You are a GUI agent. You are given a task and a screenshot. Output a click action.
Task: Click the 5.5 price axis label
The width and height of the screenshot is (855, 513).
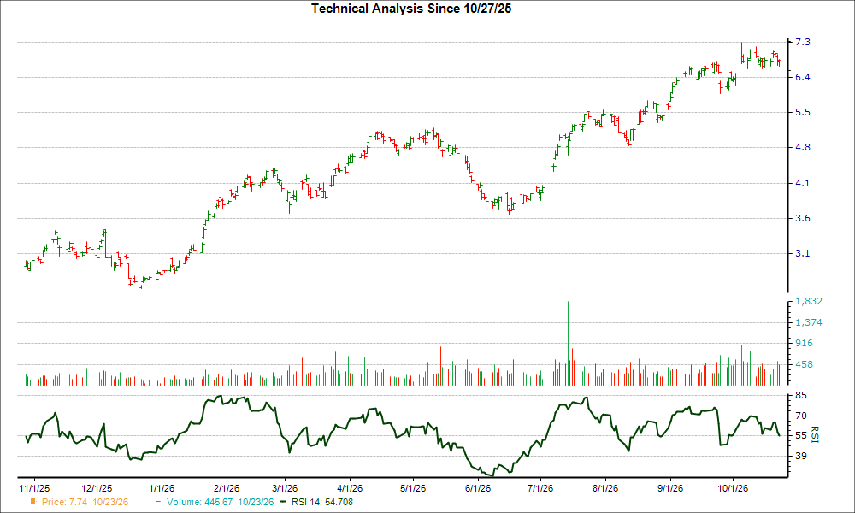803,112
